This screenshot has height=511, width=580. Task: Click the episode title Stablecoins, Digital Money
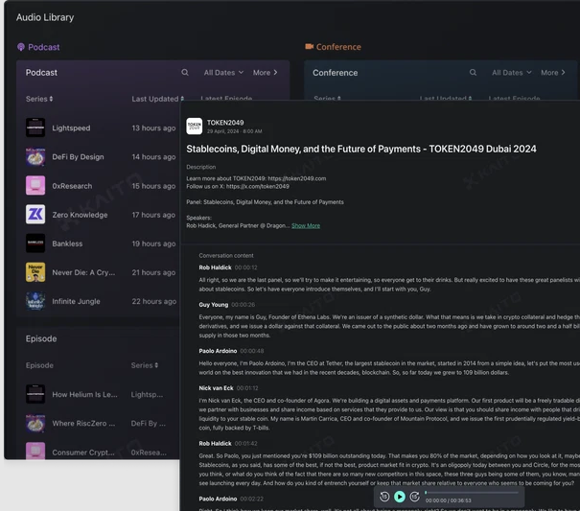point(361,149)
